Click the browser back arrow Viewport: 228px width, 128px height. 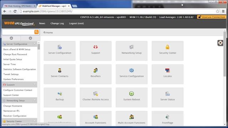pos(5,11)
